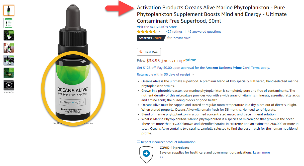Click the star rating icons

tap(147, 32)
